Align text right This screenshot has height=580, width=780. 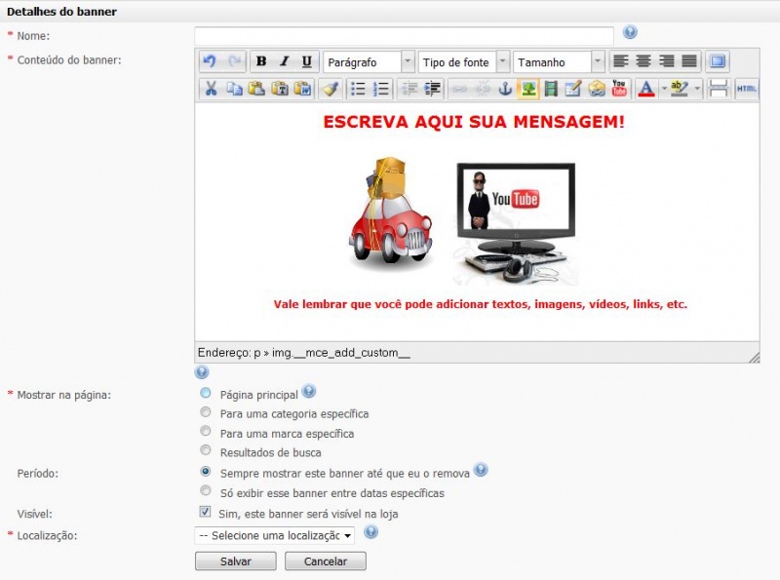point(667,61)
